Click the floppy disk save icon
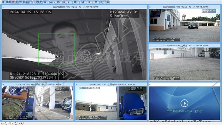The image size is (222, 125). [x=83, y=2]
